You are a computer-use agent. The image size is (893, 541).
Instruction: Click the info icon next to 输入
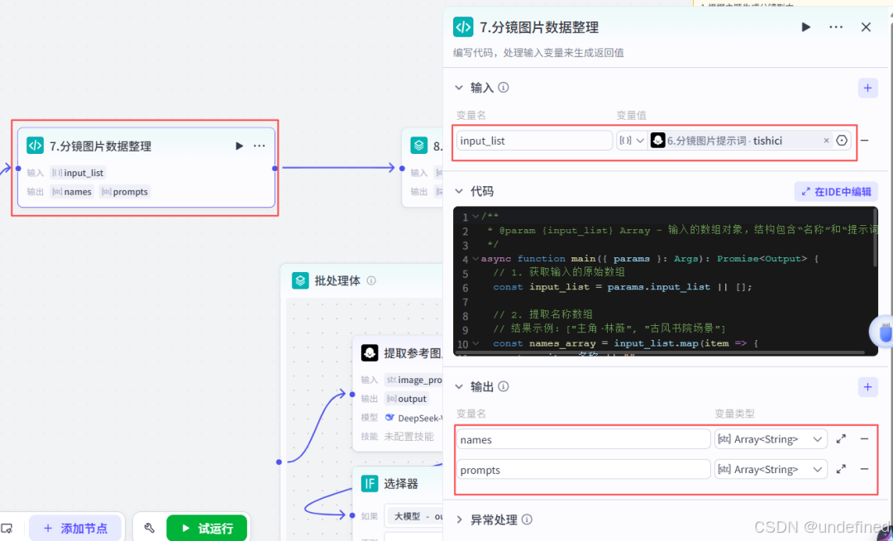[504, 86]
